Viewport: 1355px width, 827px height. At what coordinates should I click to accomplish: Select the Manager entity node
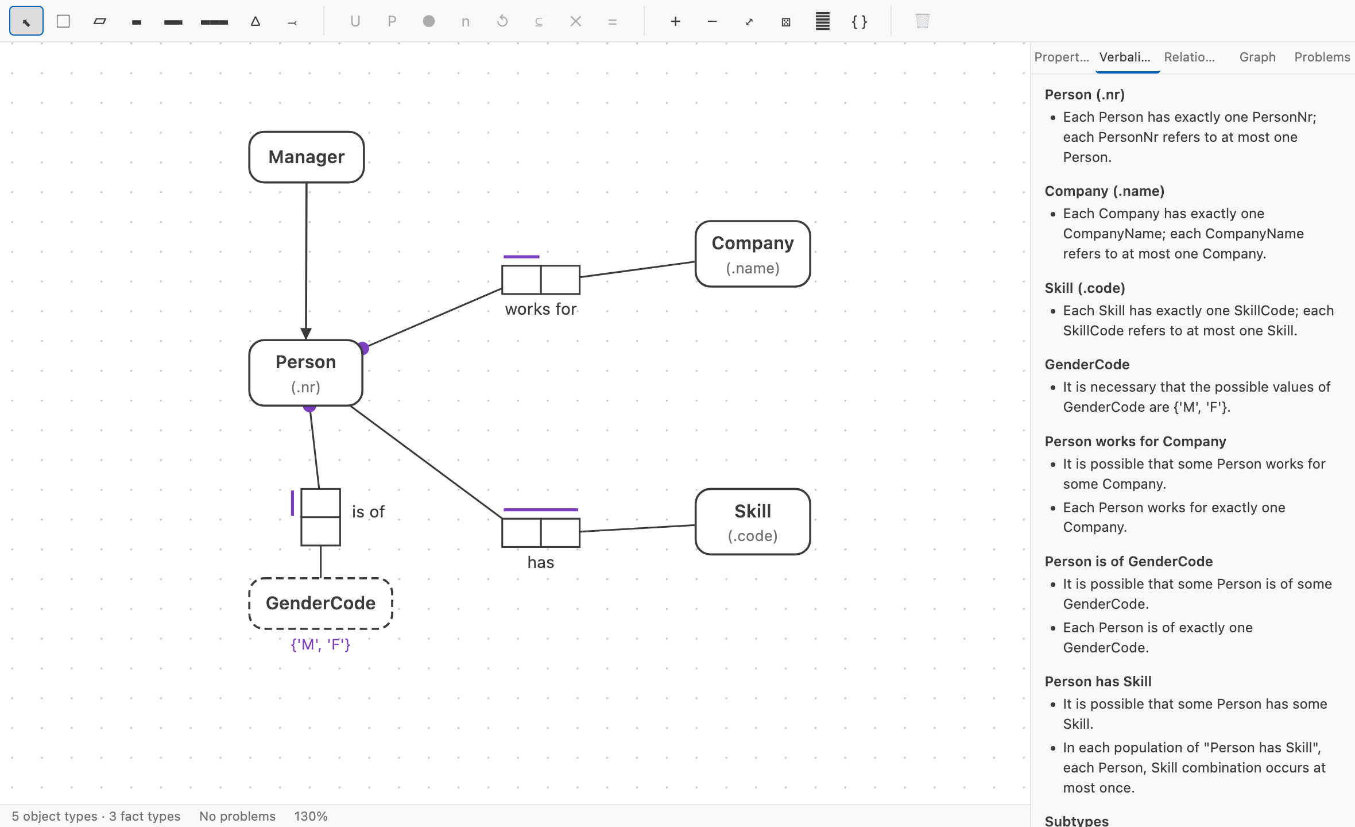[307, 157]
